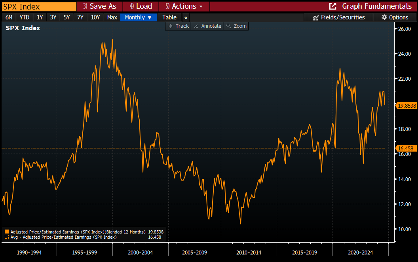The width and height of the screenshot is (418, 262).
Task: Click the 1990-1994 x-axis label
Action: point(29,253)
